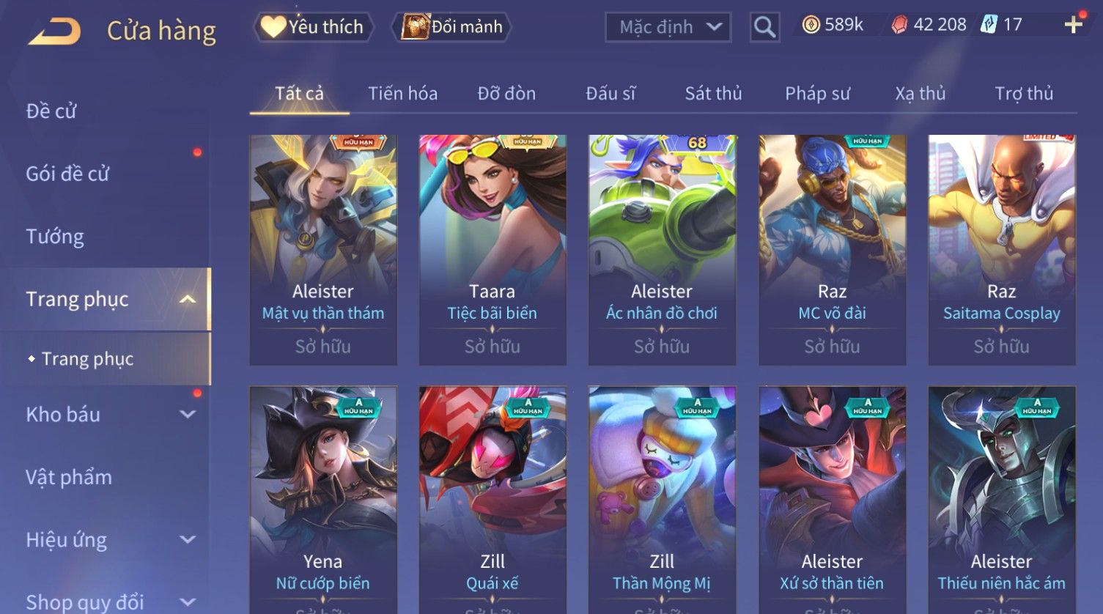Click the chest icon on Đổi mảnh

416,27
